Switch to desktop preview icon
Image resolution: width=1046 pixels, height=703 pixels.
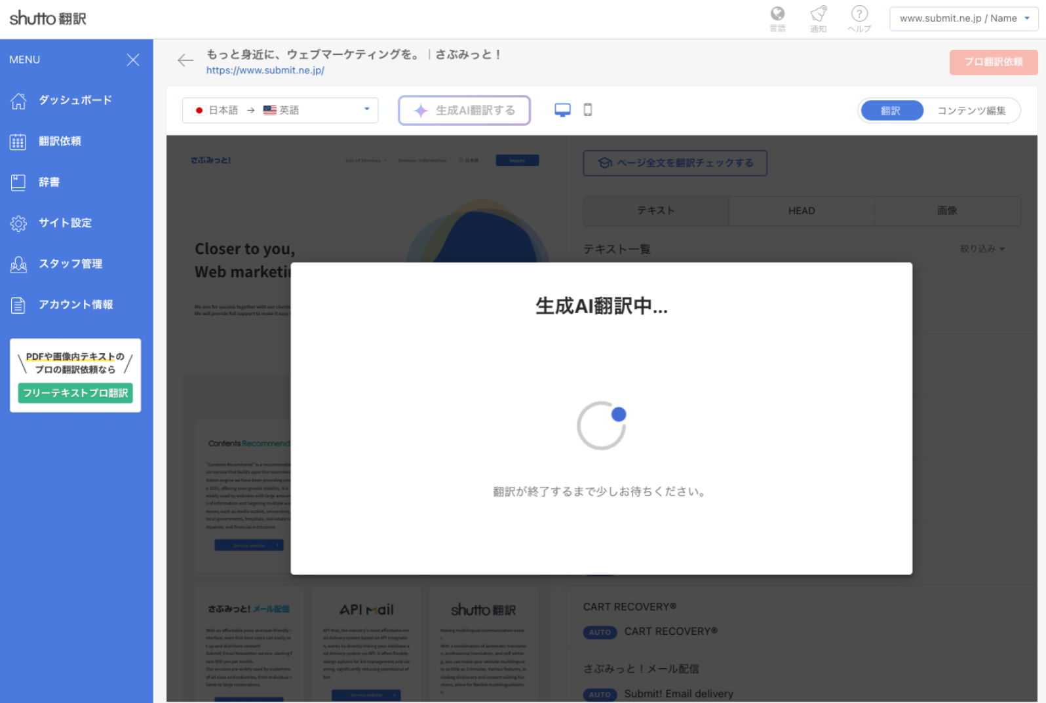point(562,110)
